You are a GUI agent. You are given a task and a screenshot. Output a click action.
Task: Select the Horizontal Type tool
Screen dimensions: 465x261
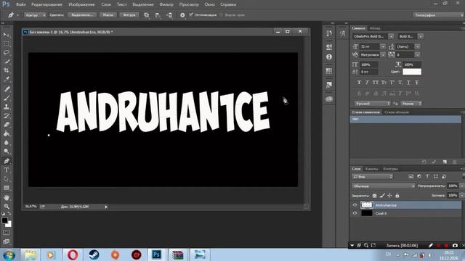[7, 170]
